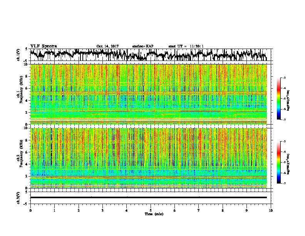Click the "station=KAP" header label
The height and width of the screenshot is (236, 305).
pos(143,46)
